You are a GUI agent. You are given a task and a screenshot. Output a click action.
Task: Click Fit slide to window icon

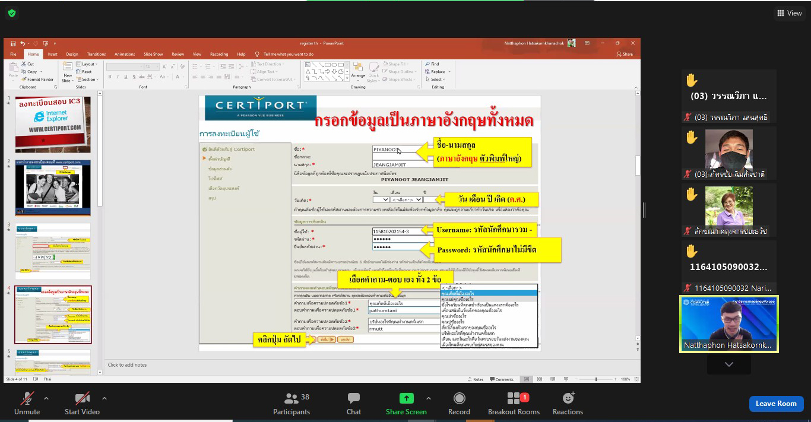[x=636, y=379]
